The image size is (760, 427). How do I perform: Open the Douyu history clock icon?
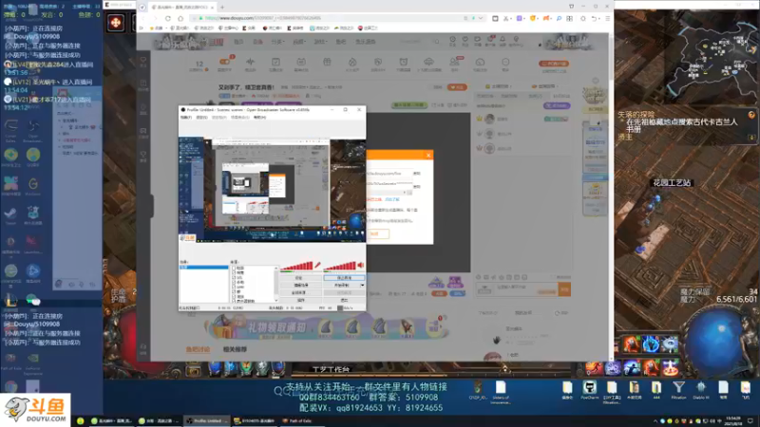click(x=452, y=39)
